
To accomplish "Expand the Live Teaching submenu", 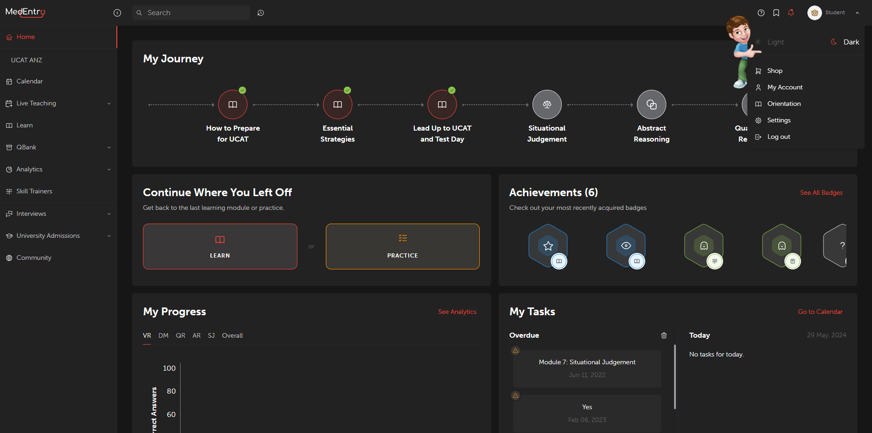I will 109,104.
